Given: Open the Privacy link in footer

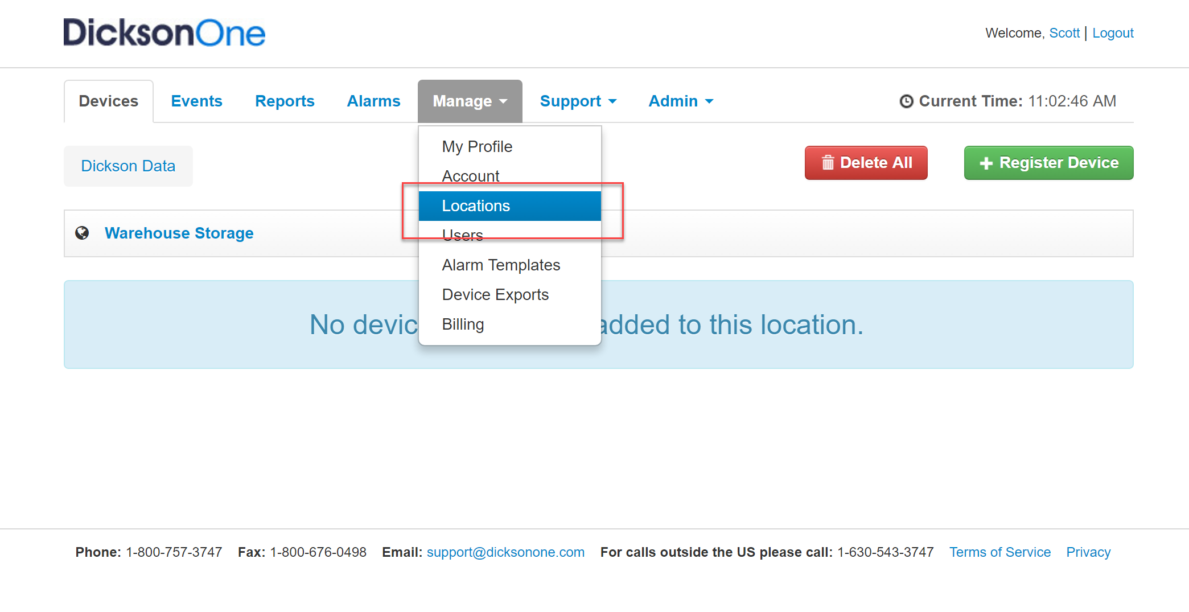Looking at the screenshot, I should click(1088, 552).
